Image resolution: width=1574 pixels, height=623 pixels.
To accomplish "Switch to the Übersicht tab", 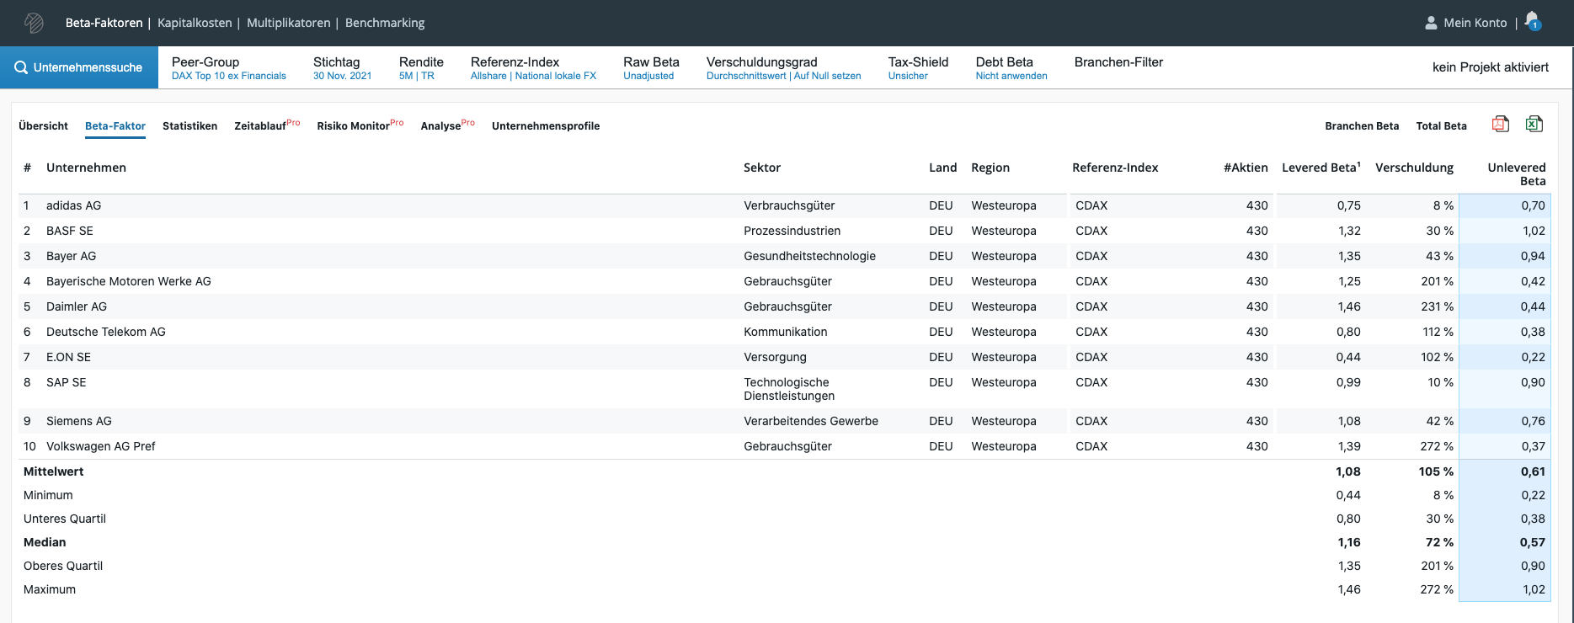I will 43,126.
